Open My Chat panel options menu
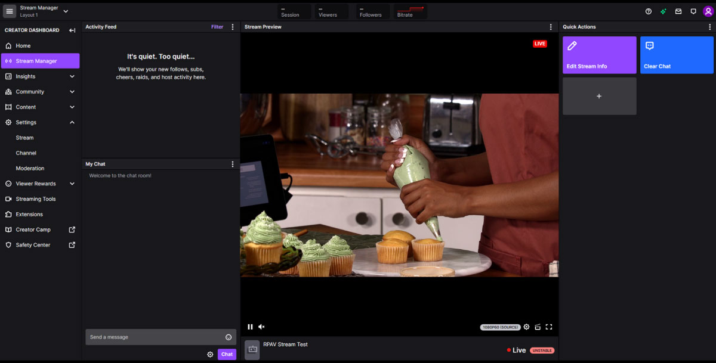Screen dimensions: 716x363 pyautogui.click(x=233, y=164)
